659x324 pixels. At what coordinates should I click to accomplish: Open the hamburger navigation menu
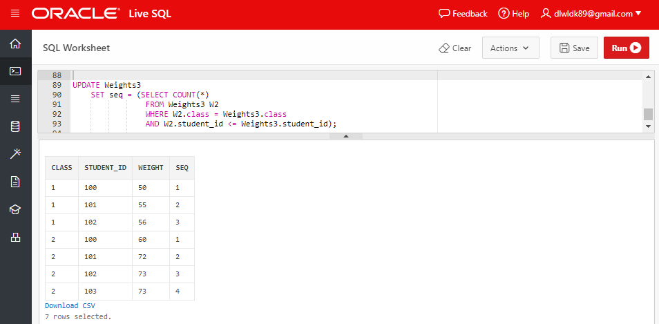pyautogui.click(x=15, y=13)
